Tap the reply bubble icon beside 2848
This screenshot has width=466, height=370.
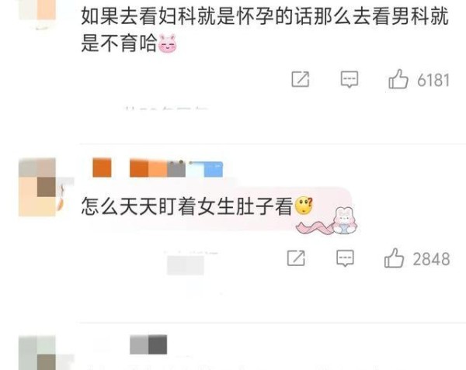[x=345, y=258]
